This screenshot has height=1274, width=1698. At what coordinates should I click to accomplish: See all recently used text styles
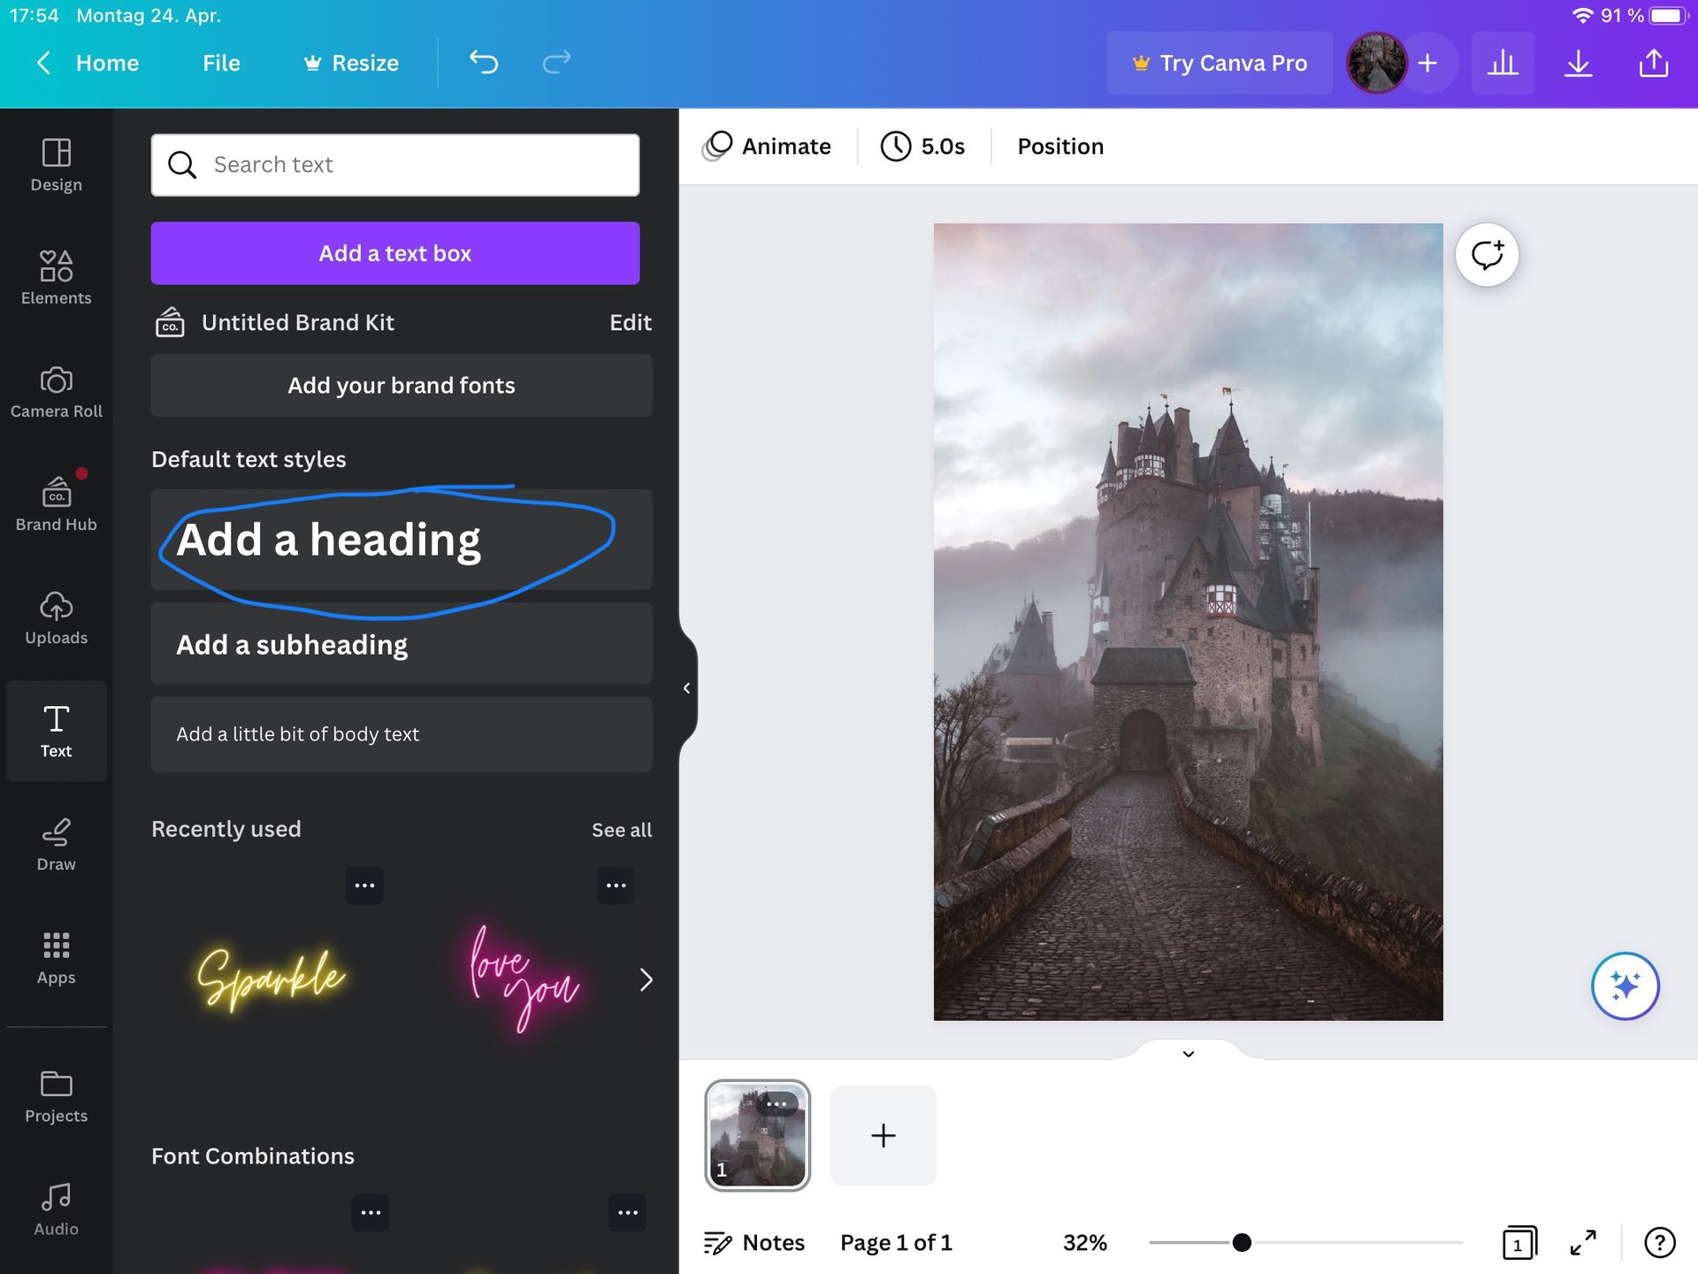tap(622, 830)
